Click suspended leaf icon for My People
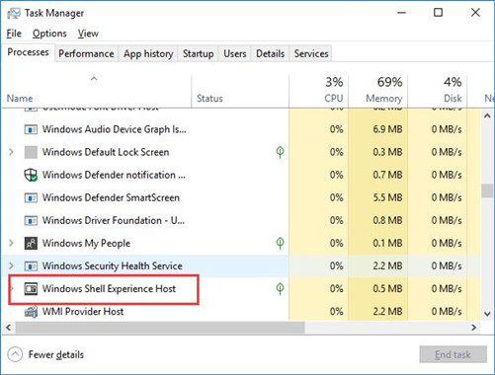This screenshot has width=495, height=375. 280,243
